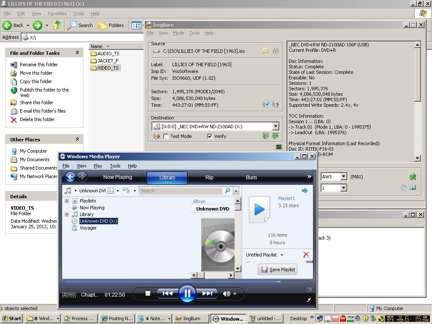Screen dimensions: 432x324
Task: Click the erase disc icon beside Test Mode
Action: [157, 136]
